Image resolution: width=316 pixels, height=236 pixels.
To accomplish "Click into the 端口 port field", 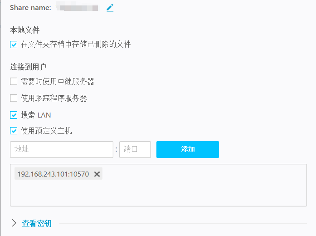I will pos(135,149).
